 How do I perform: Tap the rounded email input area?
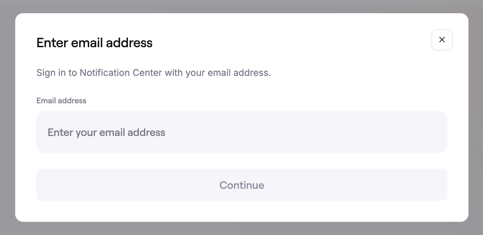tap(241, 132)
